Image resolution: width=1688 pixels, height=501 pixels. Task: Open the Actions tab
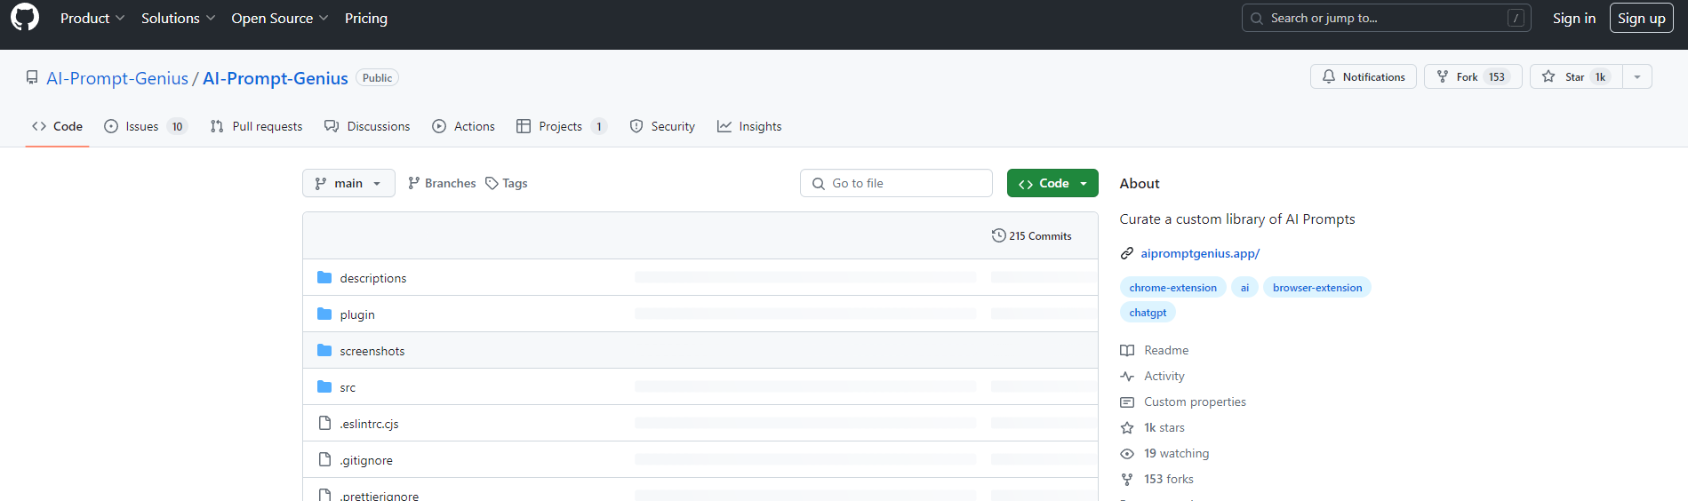[x=463, y=126]
